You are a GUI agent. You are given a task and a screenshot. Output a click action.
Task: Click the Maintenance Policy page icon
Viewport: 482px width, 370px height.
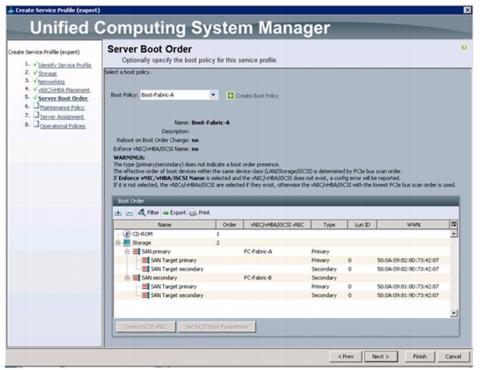coord(36,105)
